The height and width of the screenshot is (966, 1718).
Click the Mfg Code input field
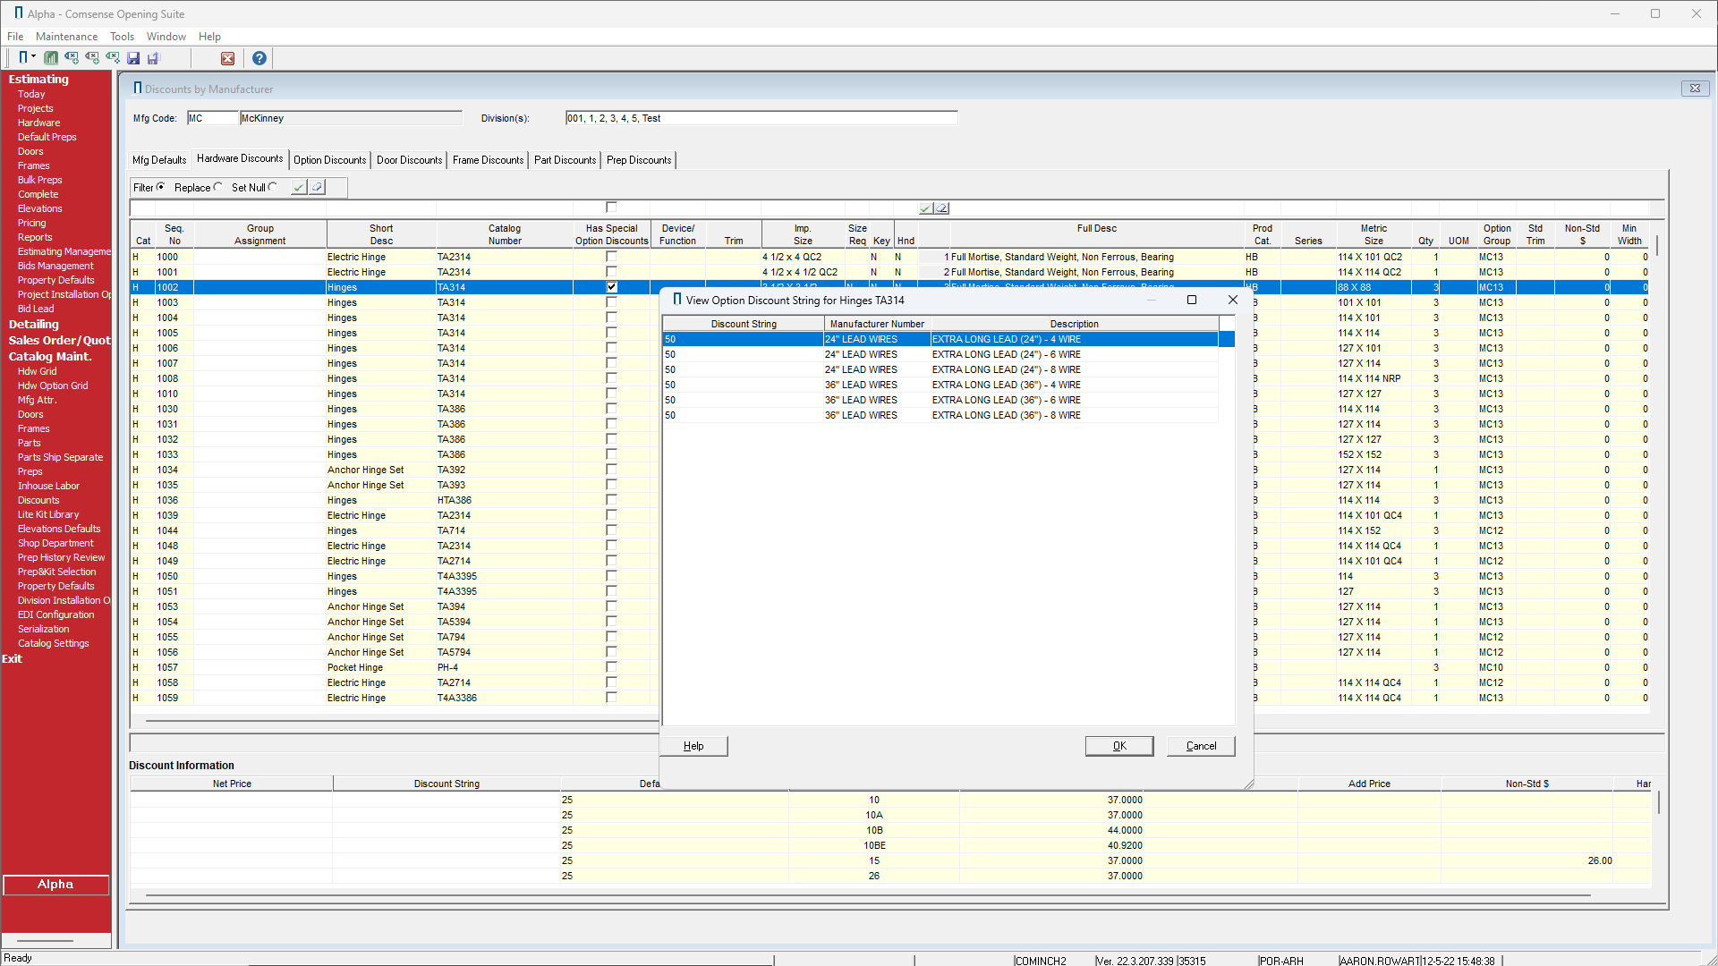click(212, 118)
